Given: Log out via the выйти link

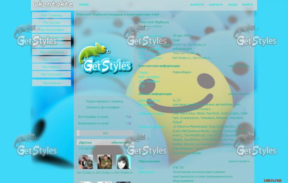Looking at the screenshot, I should pyautogui.click(x=247, y=4).
